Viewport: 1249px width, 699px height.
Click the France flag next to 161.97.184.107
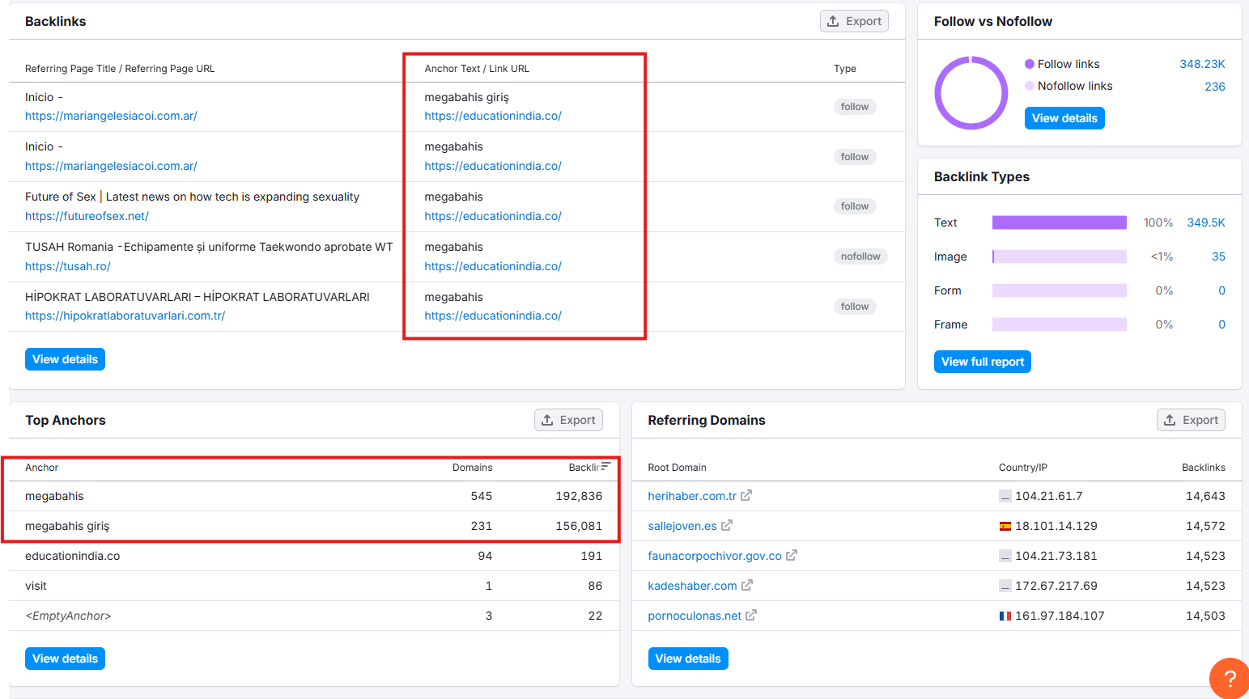[x=1005, y=616]
